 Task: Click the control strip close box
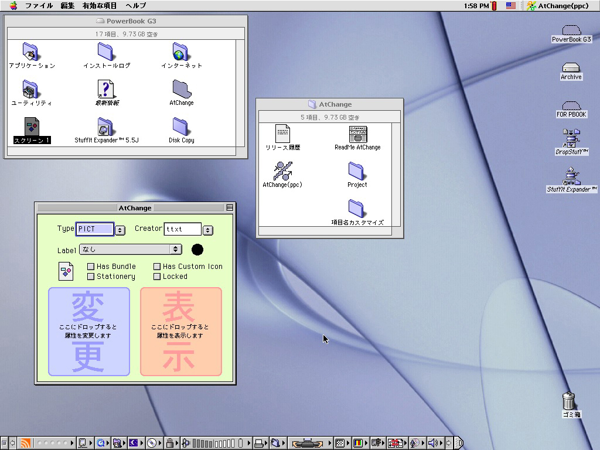tap(4, 443)
